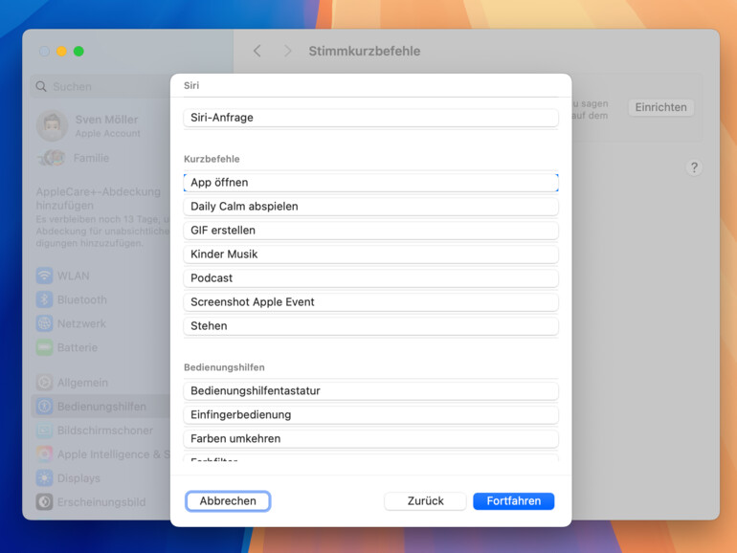This screenshot has width=737, height=553.
Task: Choose the Daily Calm abspielen shortcut
Action: tap(370, 207)
